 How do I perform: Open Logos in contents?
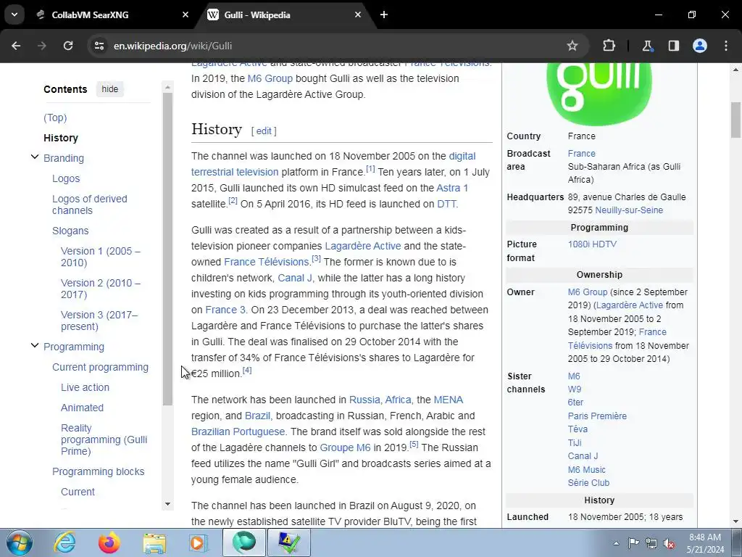pyautogui.click(x=66, y=178)
